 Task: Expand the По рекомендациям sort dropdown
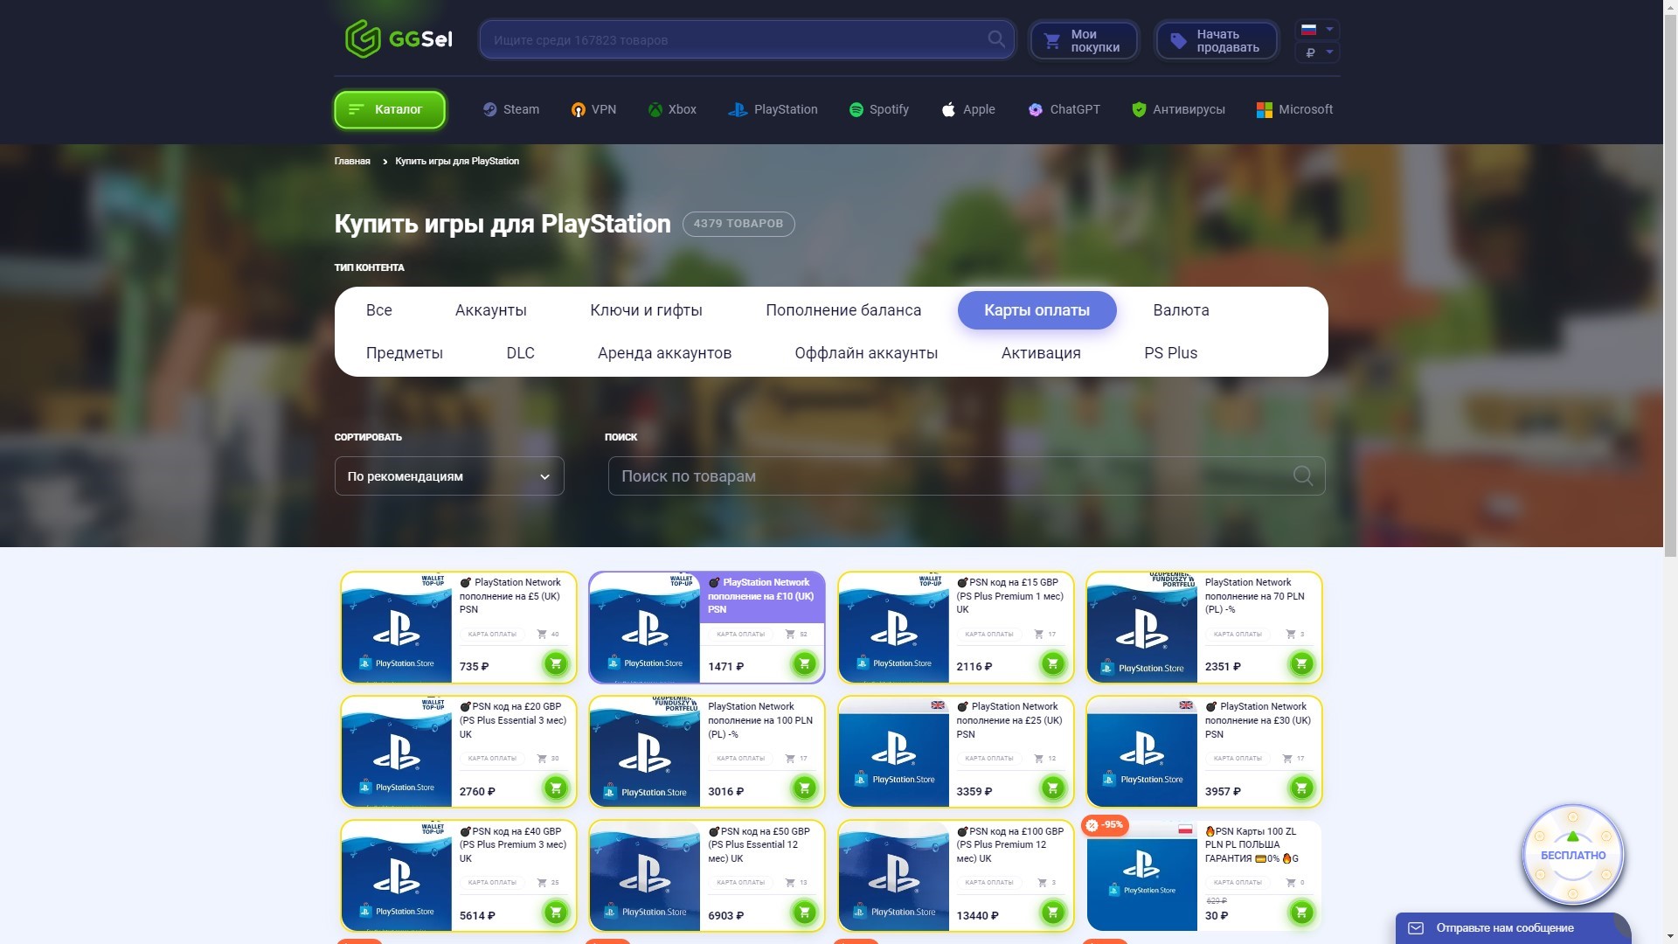click(449, 476)
